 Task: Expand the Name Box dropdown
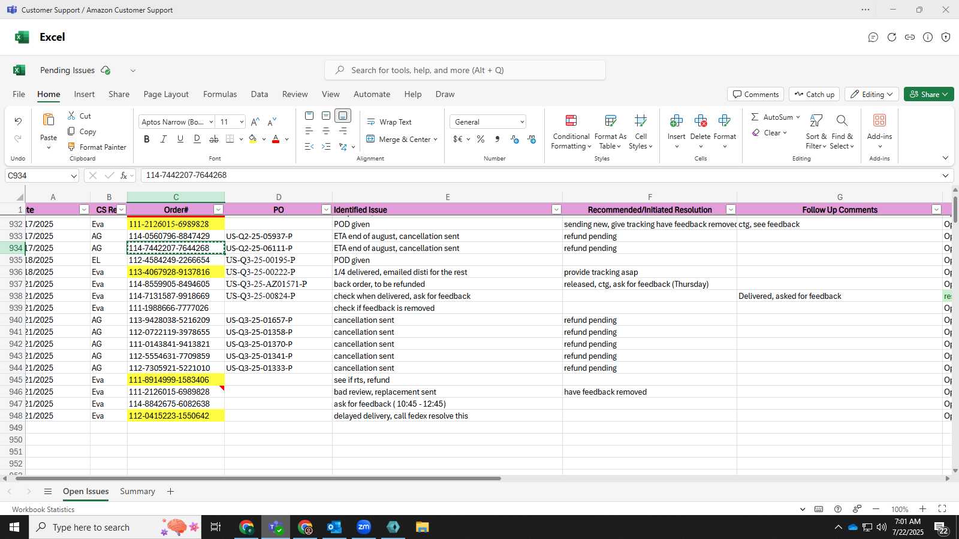click(74, 176)
